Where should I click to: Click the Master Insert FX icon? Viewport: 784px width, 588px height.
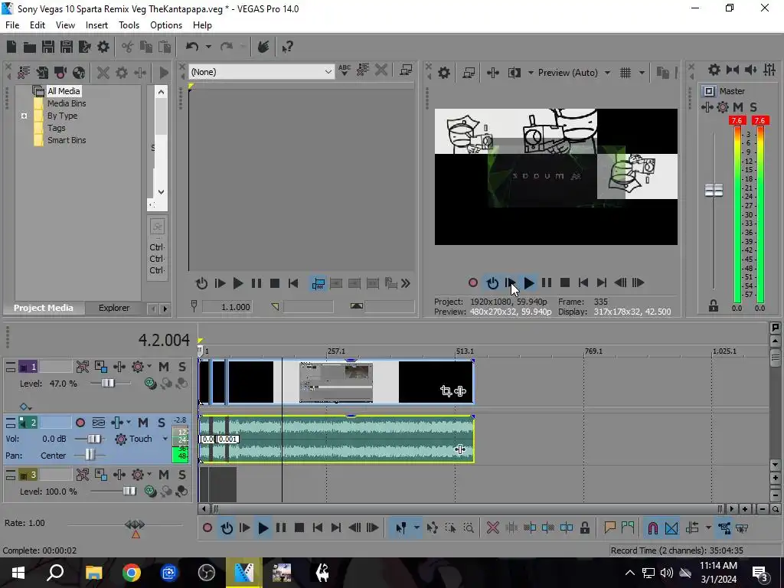click(x=707, y=107)
